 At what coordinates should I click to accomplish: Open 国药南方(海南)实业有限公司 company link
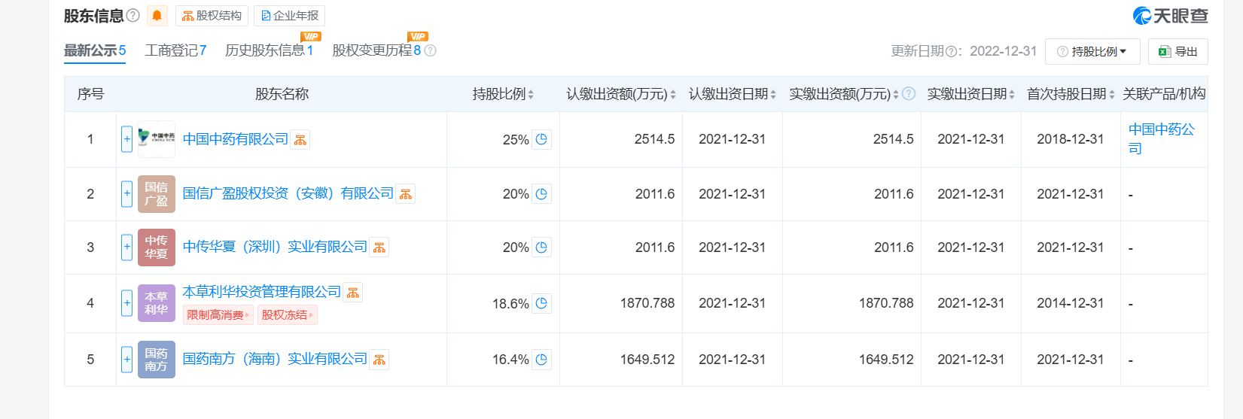click(275, 359)
